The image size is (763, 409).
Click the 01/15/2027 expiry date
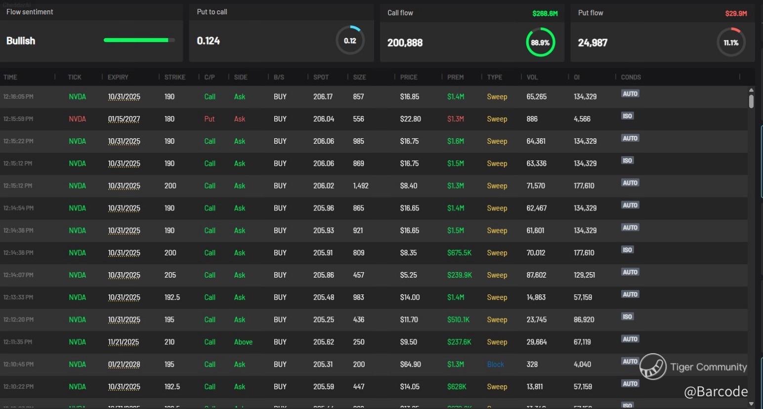[124, 119]
